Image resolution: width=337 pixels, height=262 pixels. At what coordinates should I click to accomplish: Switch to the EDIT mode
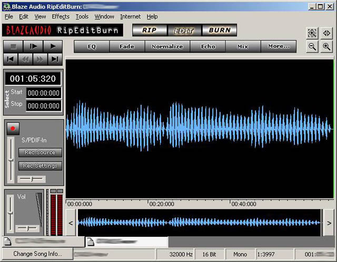coord(184,30)
